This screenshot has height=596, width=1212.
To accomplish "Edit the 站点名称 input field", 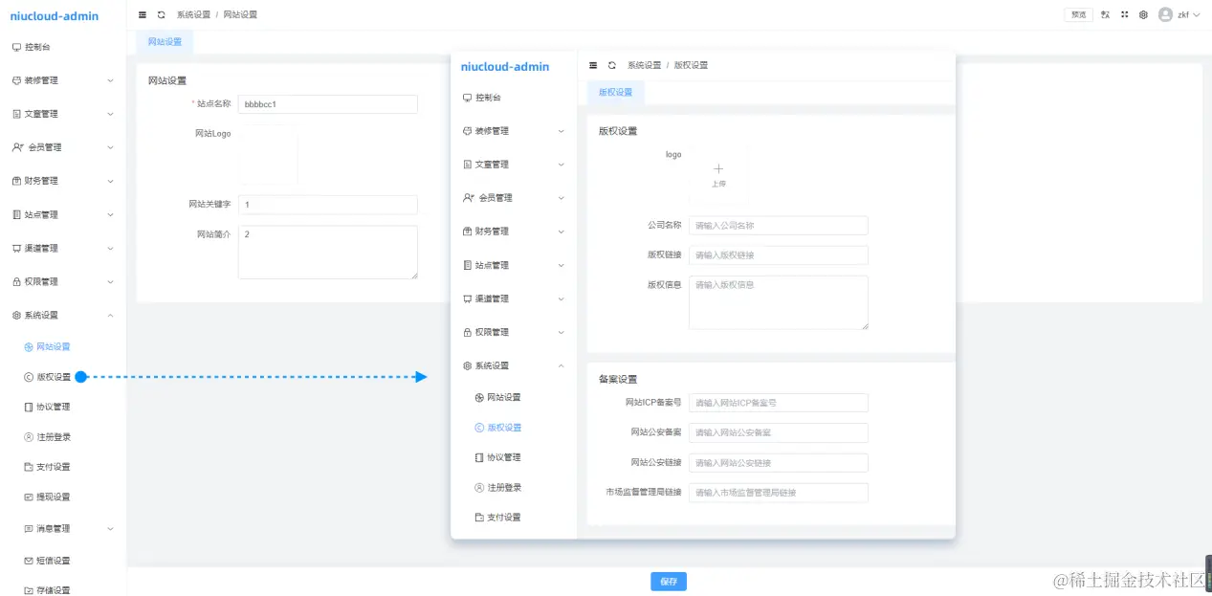I will tap(327, 103).
